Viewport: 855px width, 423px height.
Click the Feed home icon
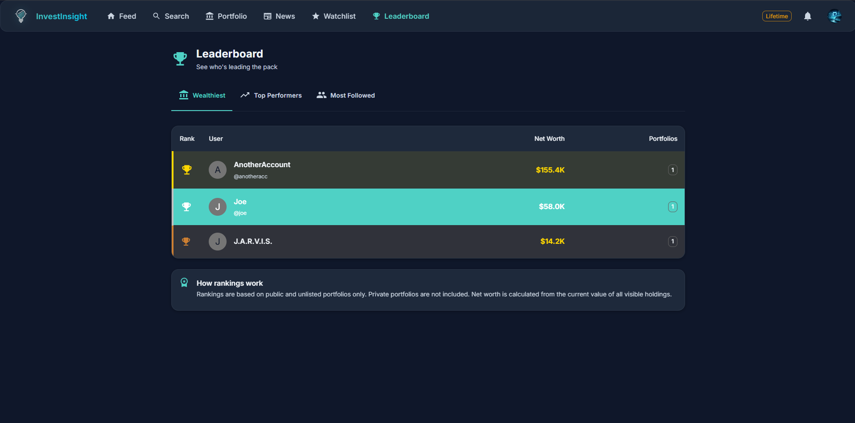tap(111, 16)
